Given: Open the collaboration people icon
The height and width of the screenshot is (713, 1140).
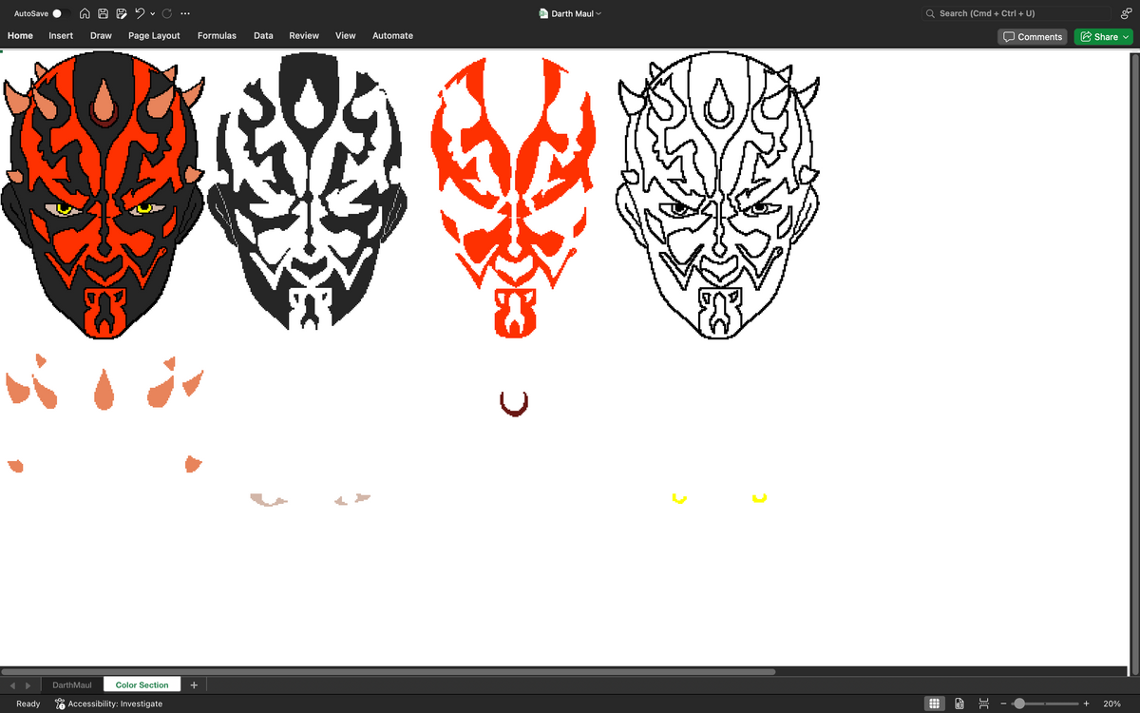Looking at the screenshot, I should [1126, 13].
